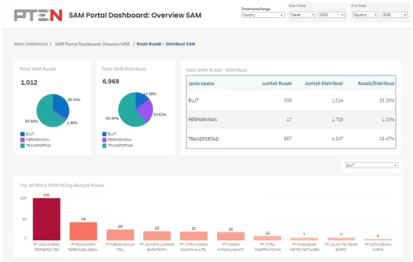
Task: Click Rasio Rusak - Distribusi SAM breadcrumb
Action: [166, 44]
